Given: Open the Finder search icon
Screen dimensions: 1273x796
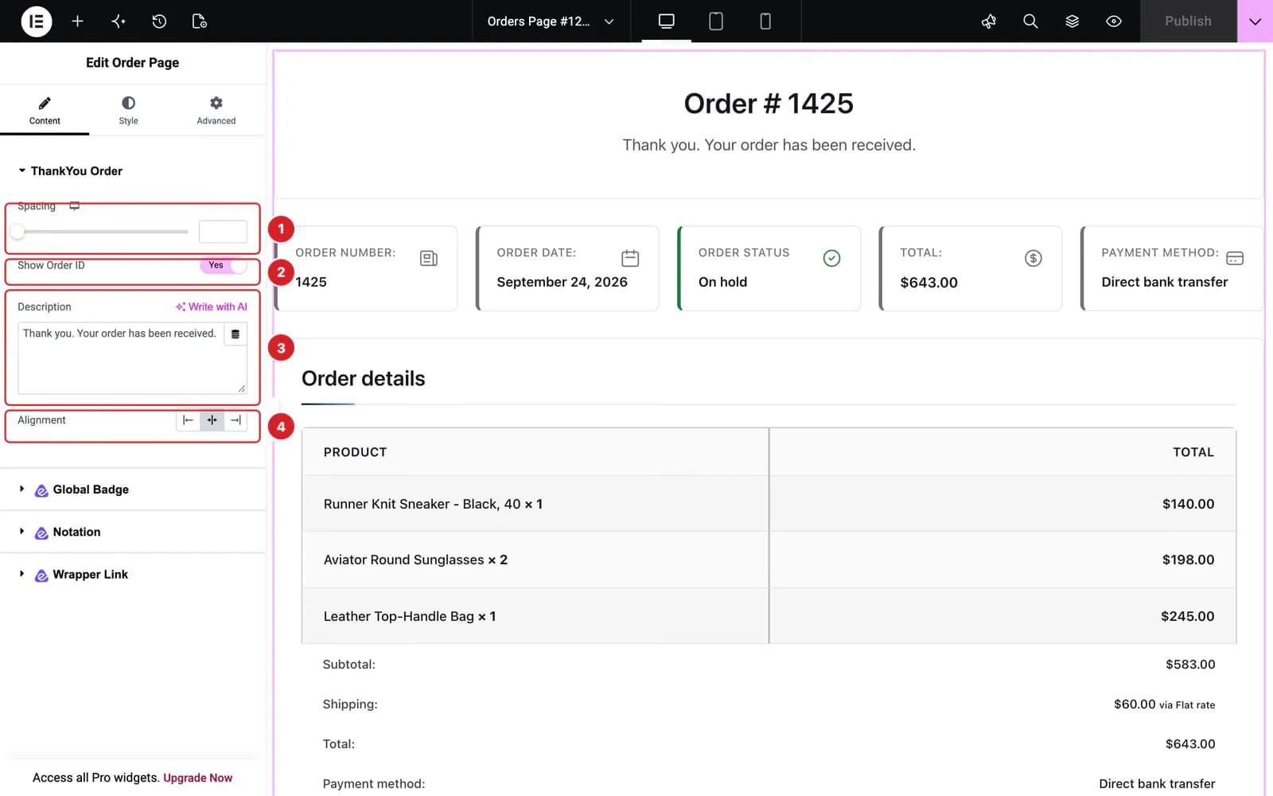Looking at the screenshot, I should tap(1030, 21).
